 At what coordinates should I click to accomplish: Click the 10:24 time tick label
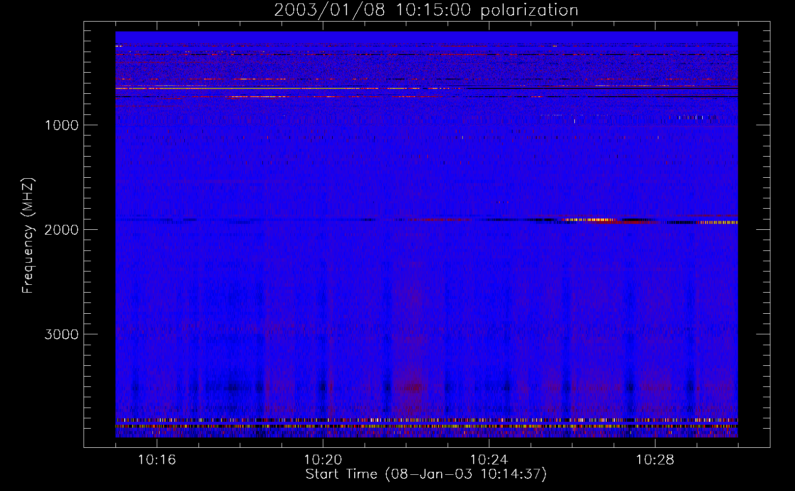(x=489, y=460)
